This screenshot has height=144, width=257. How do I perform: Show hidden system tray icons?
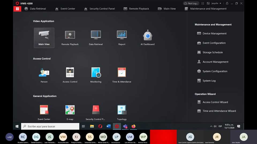[x=211, y=126]
